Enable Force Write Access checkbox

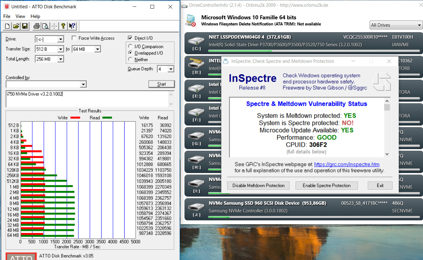tap(74, 38)
